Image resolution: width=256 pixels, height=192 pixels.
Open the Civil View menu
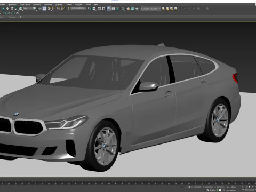point(78,5)
